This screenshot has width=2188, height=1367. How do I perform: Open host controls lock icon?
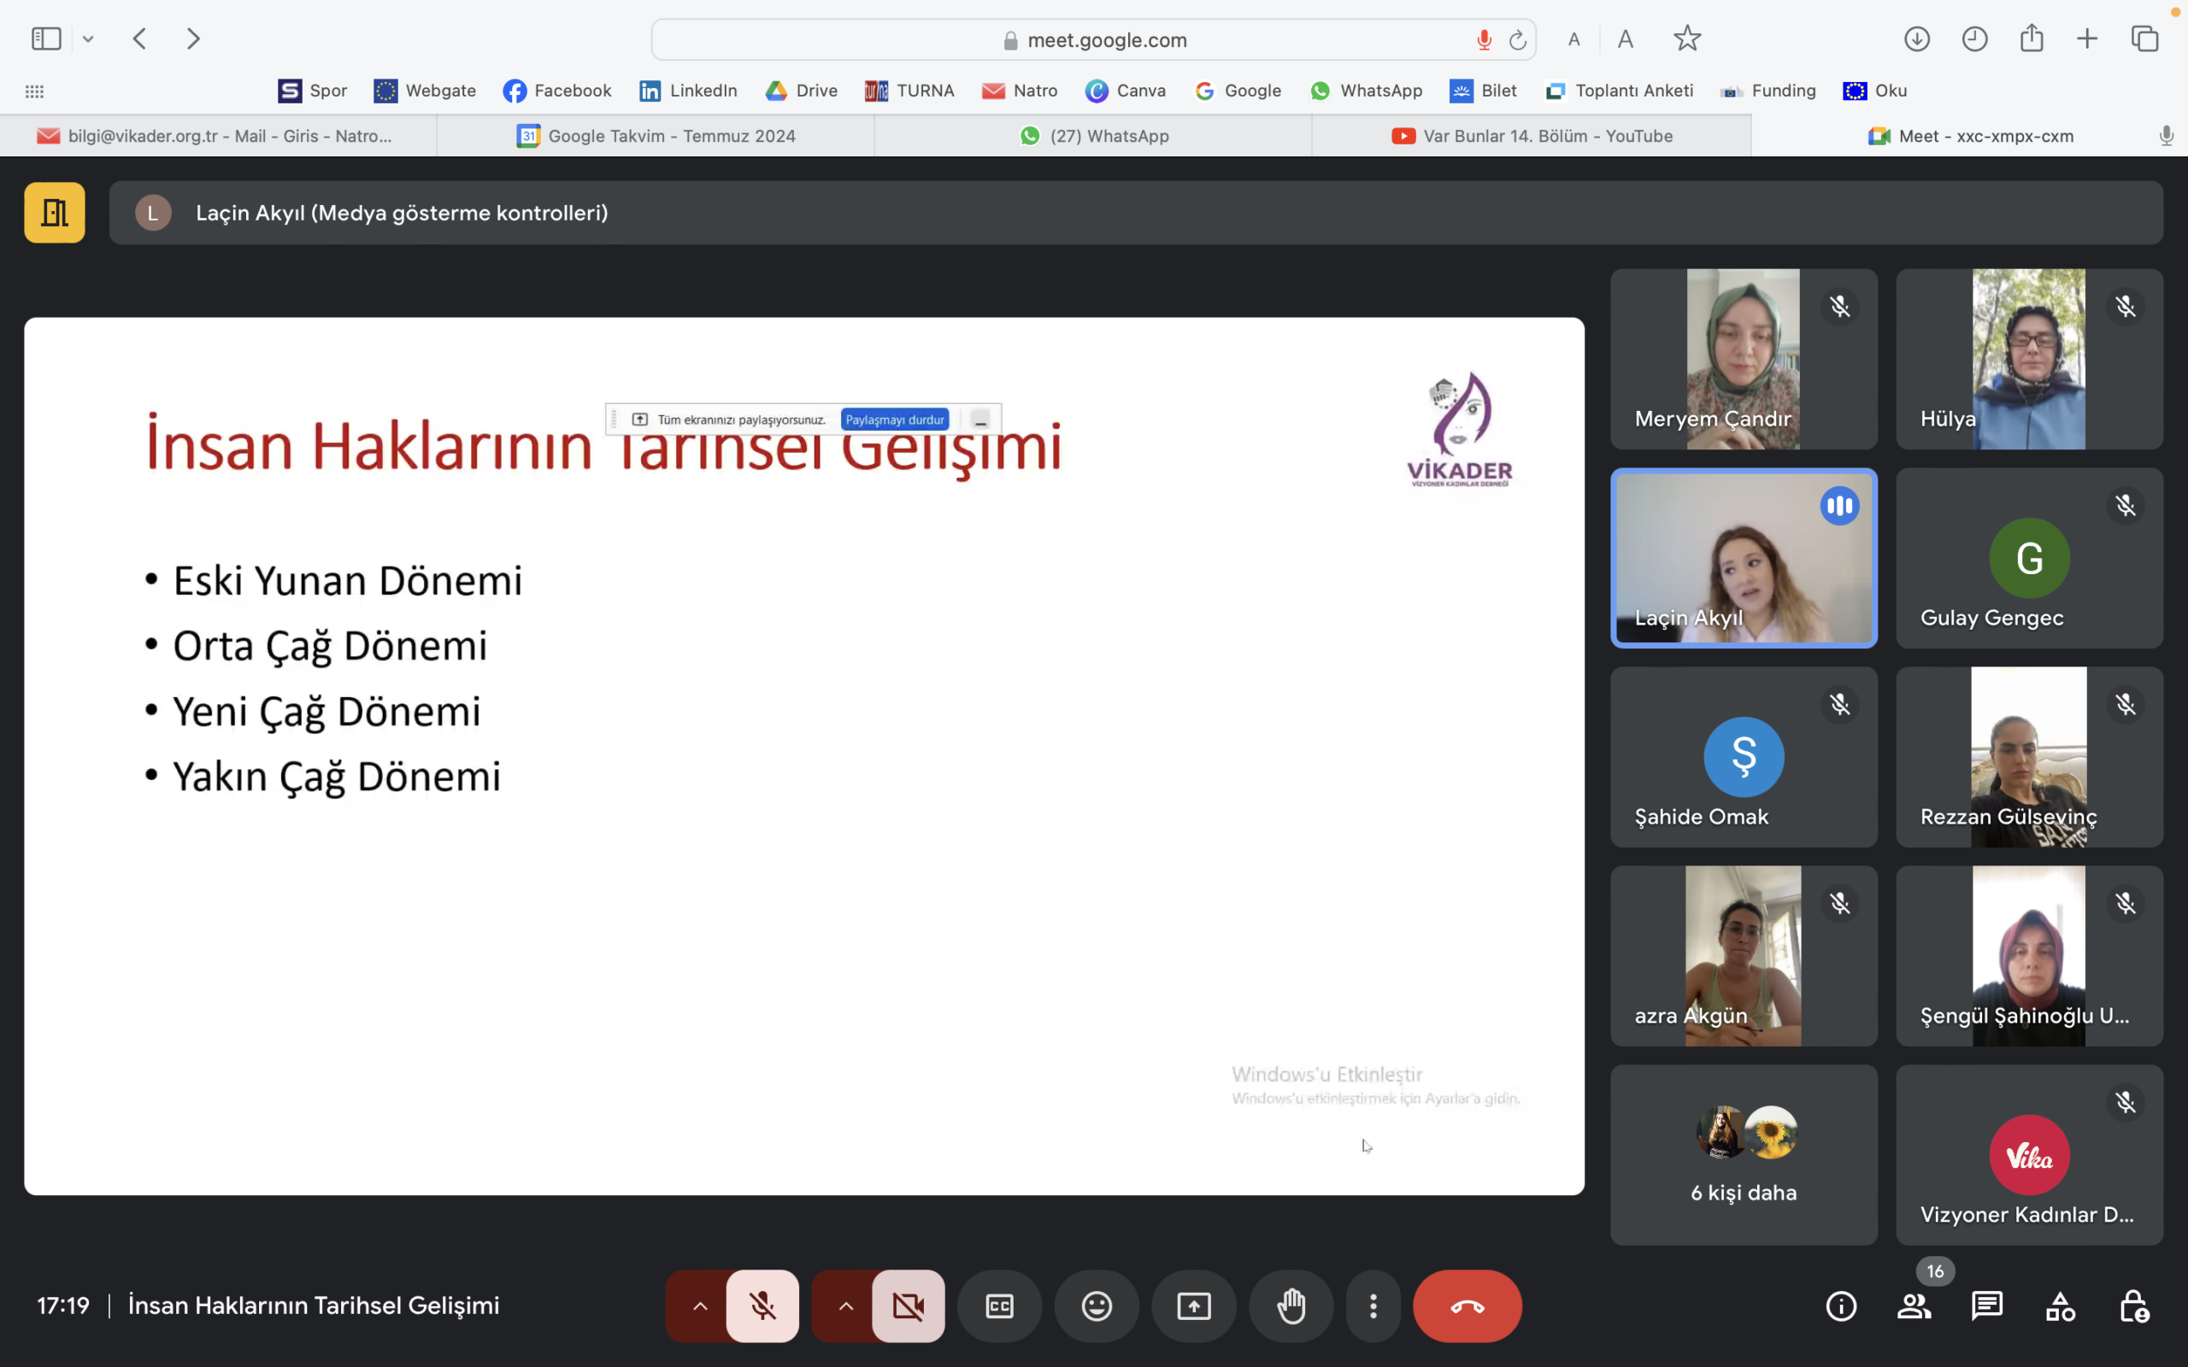pos(2132,1305)
